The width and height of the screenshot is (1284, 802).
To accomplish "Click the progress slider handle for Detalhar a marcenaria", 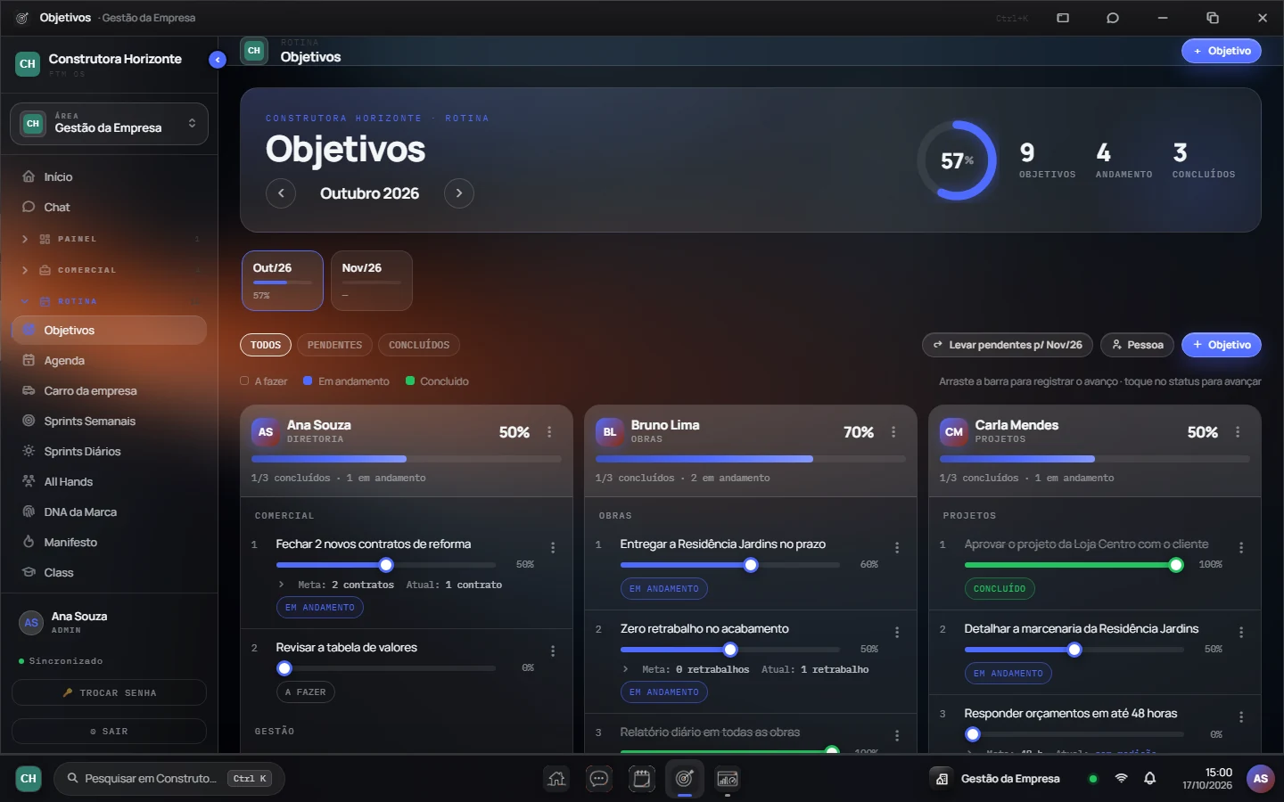I will [1074, 650].
